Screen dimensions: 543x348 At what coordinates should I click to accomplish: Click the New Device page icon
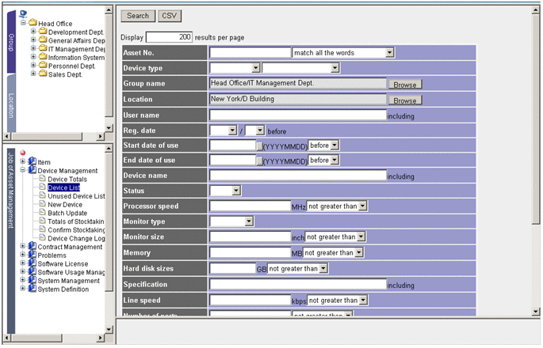coord(42,204)
